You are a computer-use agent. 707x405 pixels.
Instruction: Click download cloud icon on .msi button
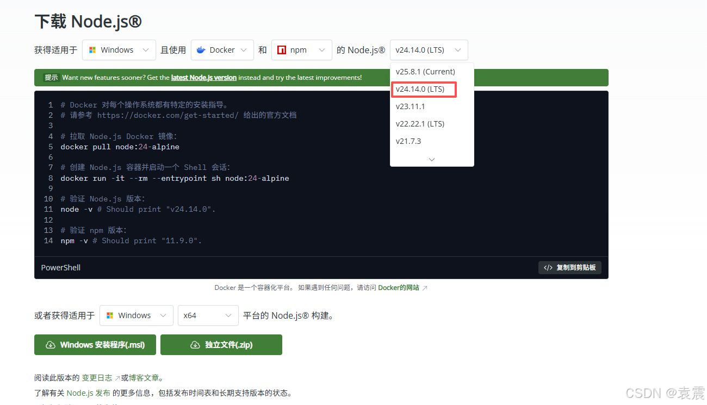point(51,345)
